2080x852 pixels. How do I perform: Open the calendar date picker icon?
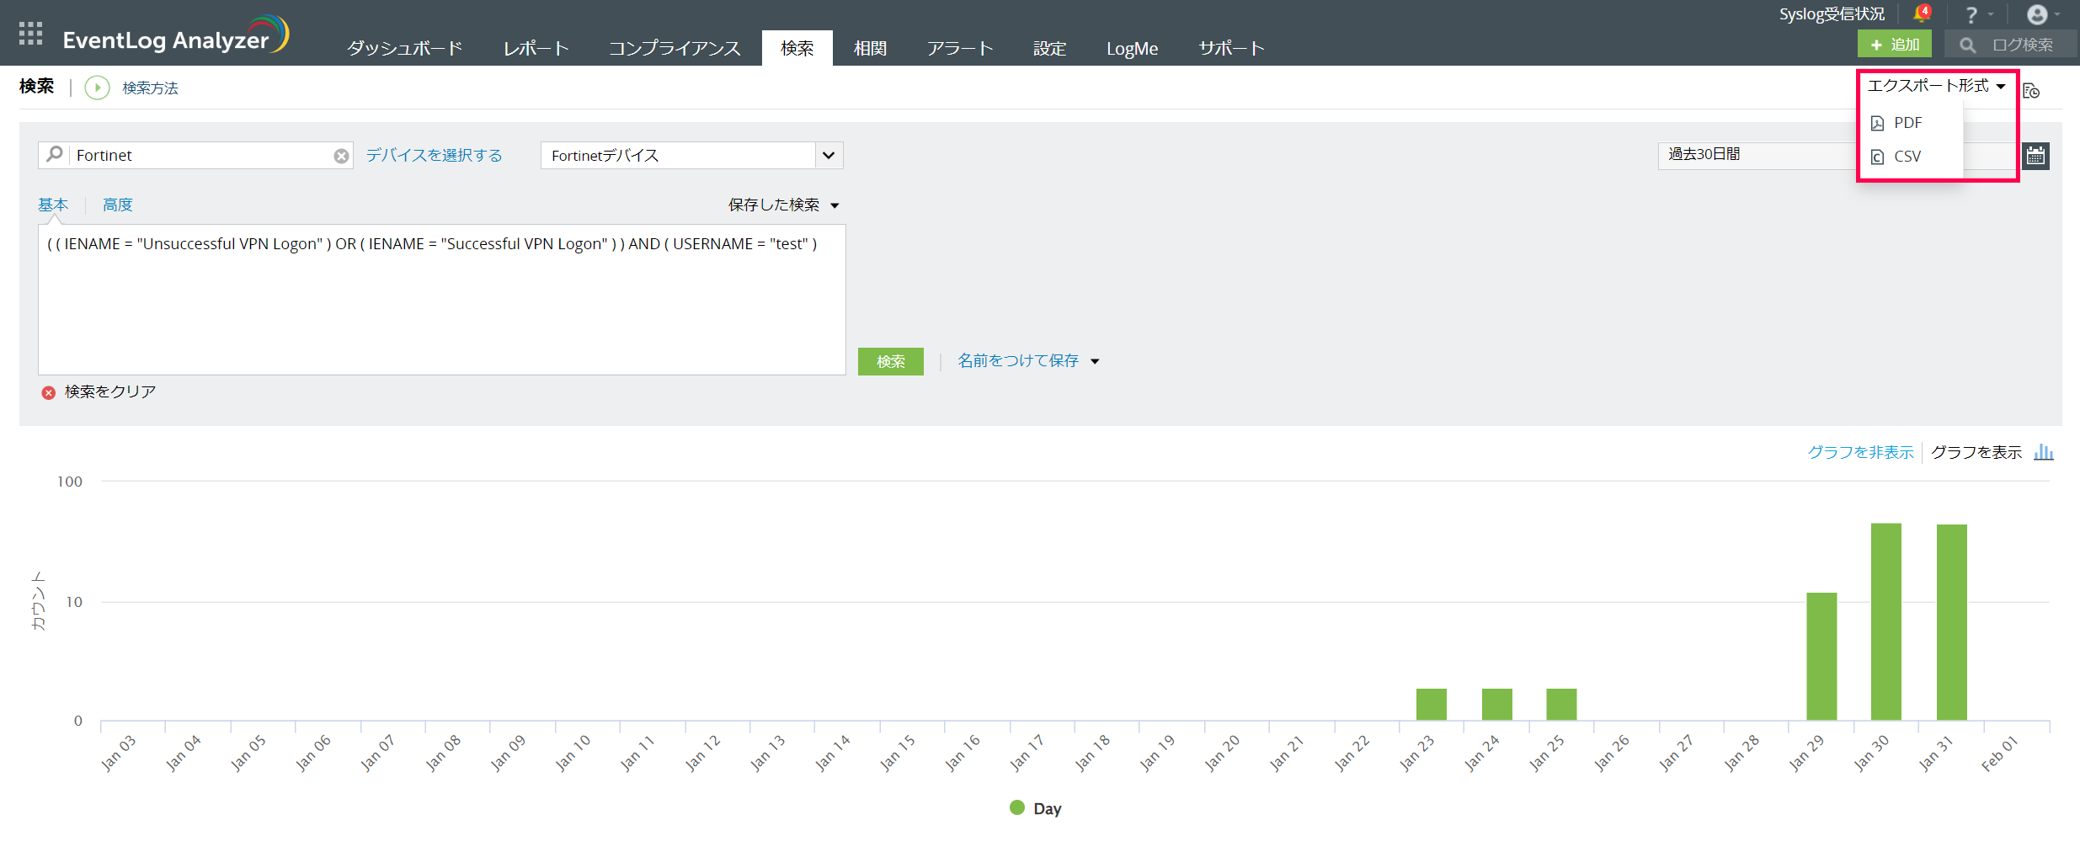[2035, 156]
